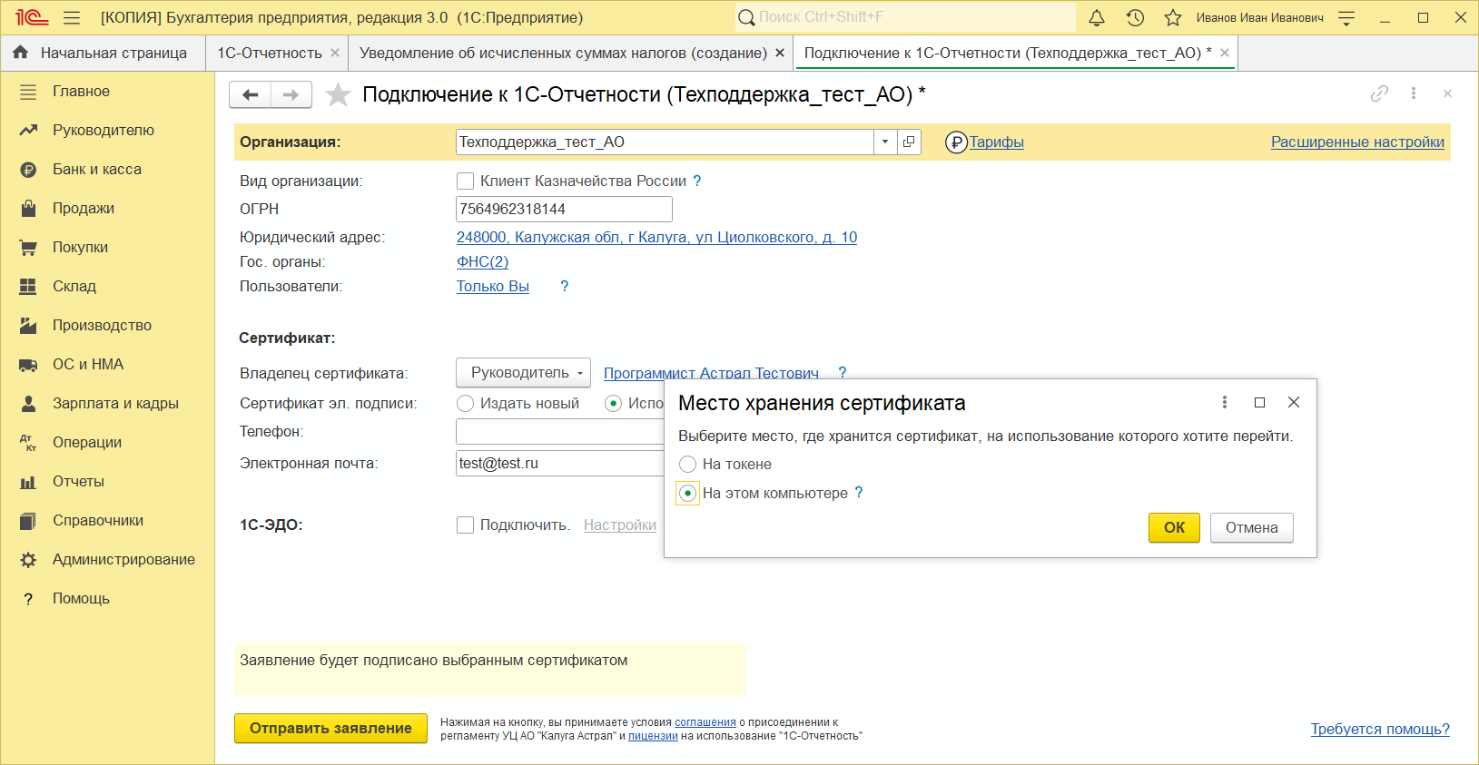Viewport: 1479px width, 765px height.
Task: Open form's three-dot more actions menu
Action: 1414,93
